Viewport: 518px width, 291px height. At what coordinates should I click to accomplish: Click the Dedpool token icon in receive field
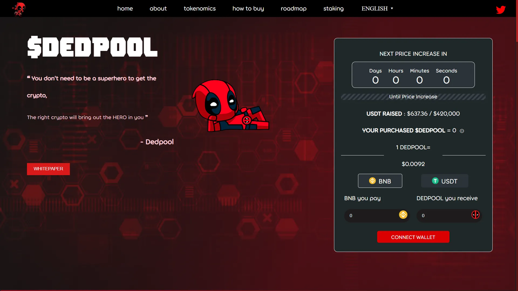[x=475, y=215]
